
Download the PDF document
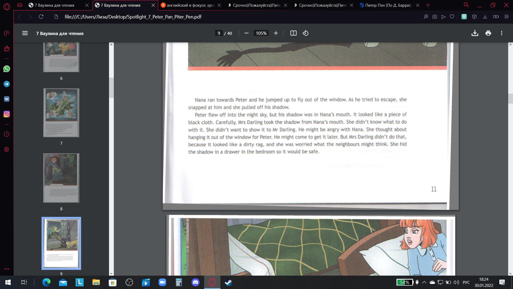click(475, 33)
